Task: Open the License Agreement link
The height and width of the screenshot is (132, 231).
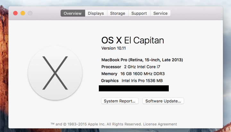Action: click(160, 124)
